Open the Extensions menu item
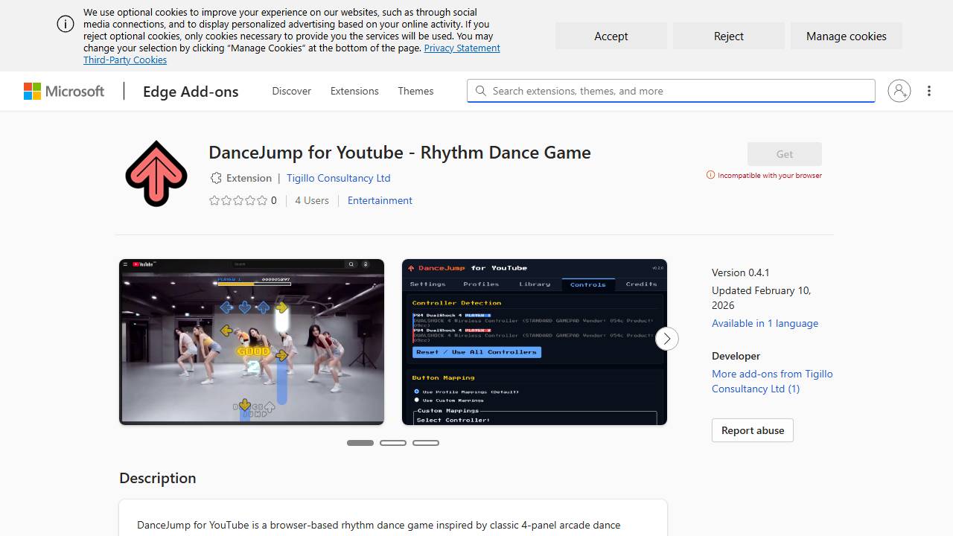 point(354,91)
